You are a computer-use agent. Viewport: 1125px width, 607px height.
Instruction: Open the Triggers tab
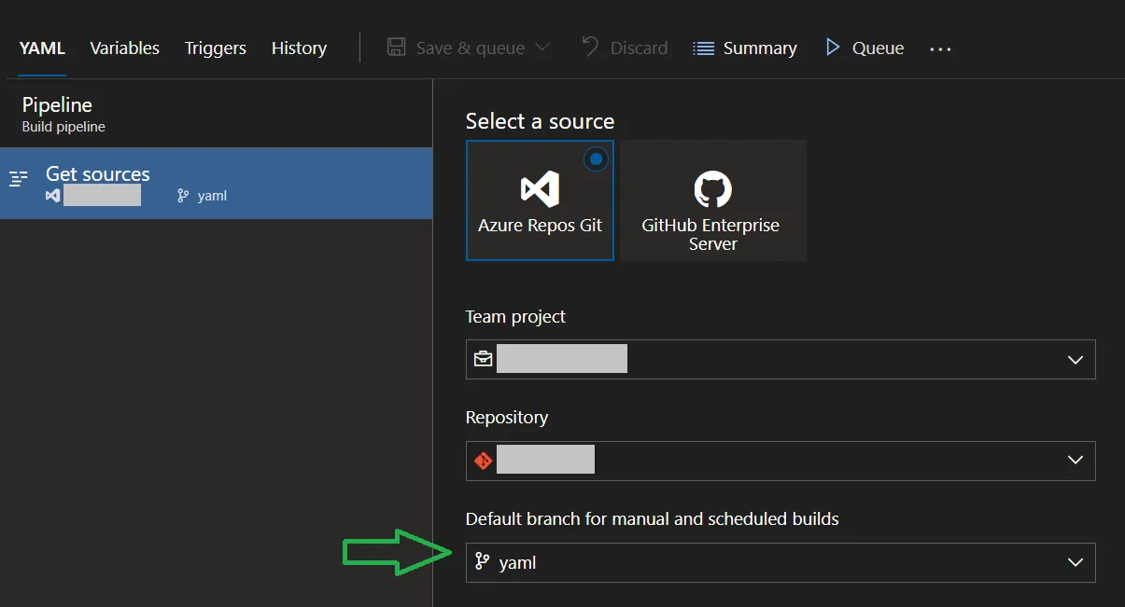point(216,48)
